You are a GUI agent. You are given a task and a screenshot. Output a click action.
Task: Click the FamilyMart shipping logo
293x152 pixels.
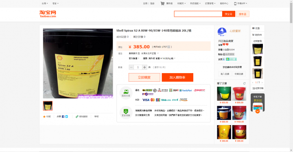[x=186, y=90]
